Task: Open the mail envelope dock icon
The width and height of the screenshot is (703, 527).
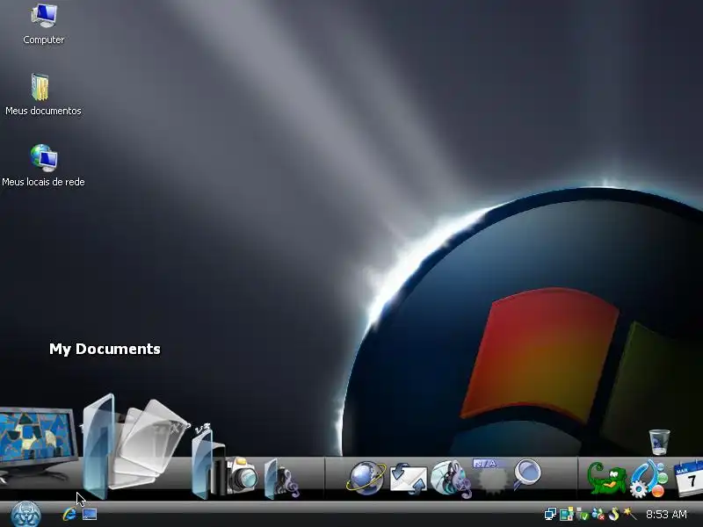Action: (408, 479)
